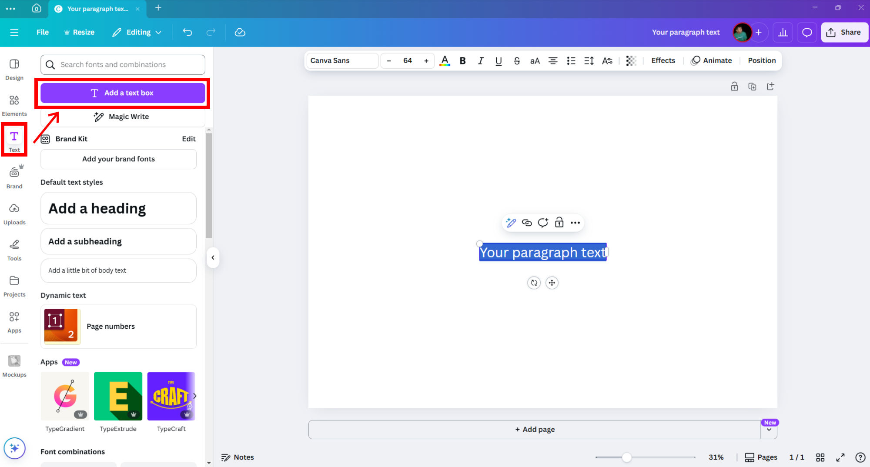Toggle italic formatting

[x=481, y=61]
